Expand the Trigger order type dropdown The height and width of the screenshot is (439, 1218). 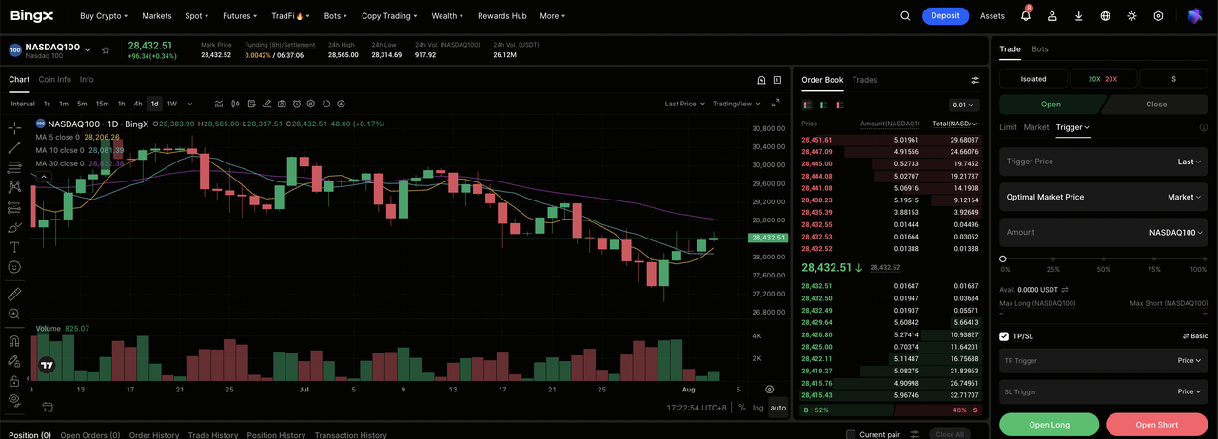tap(1072, 127)
